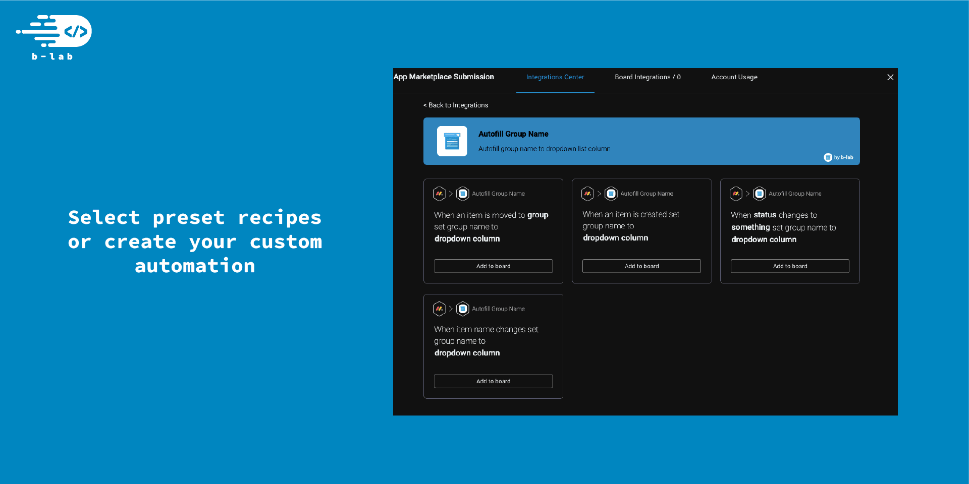Click 'Autofill Group Name' label on item name changes card

click(498, 309)
